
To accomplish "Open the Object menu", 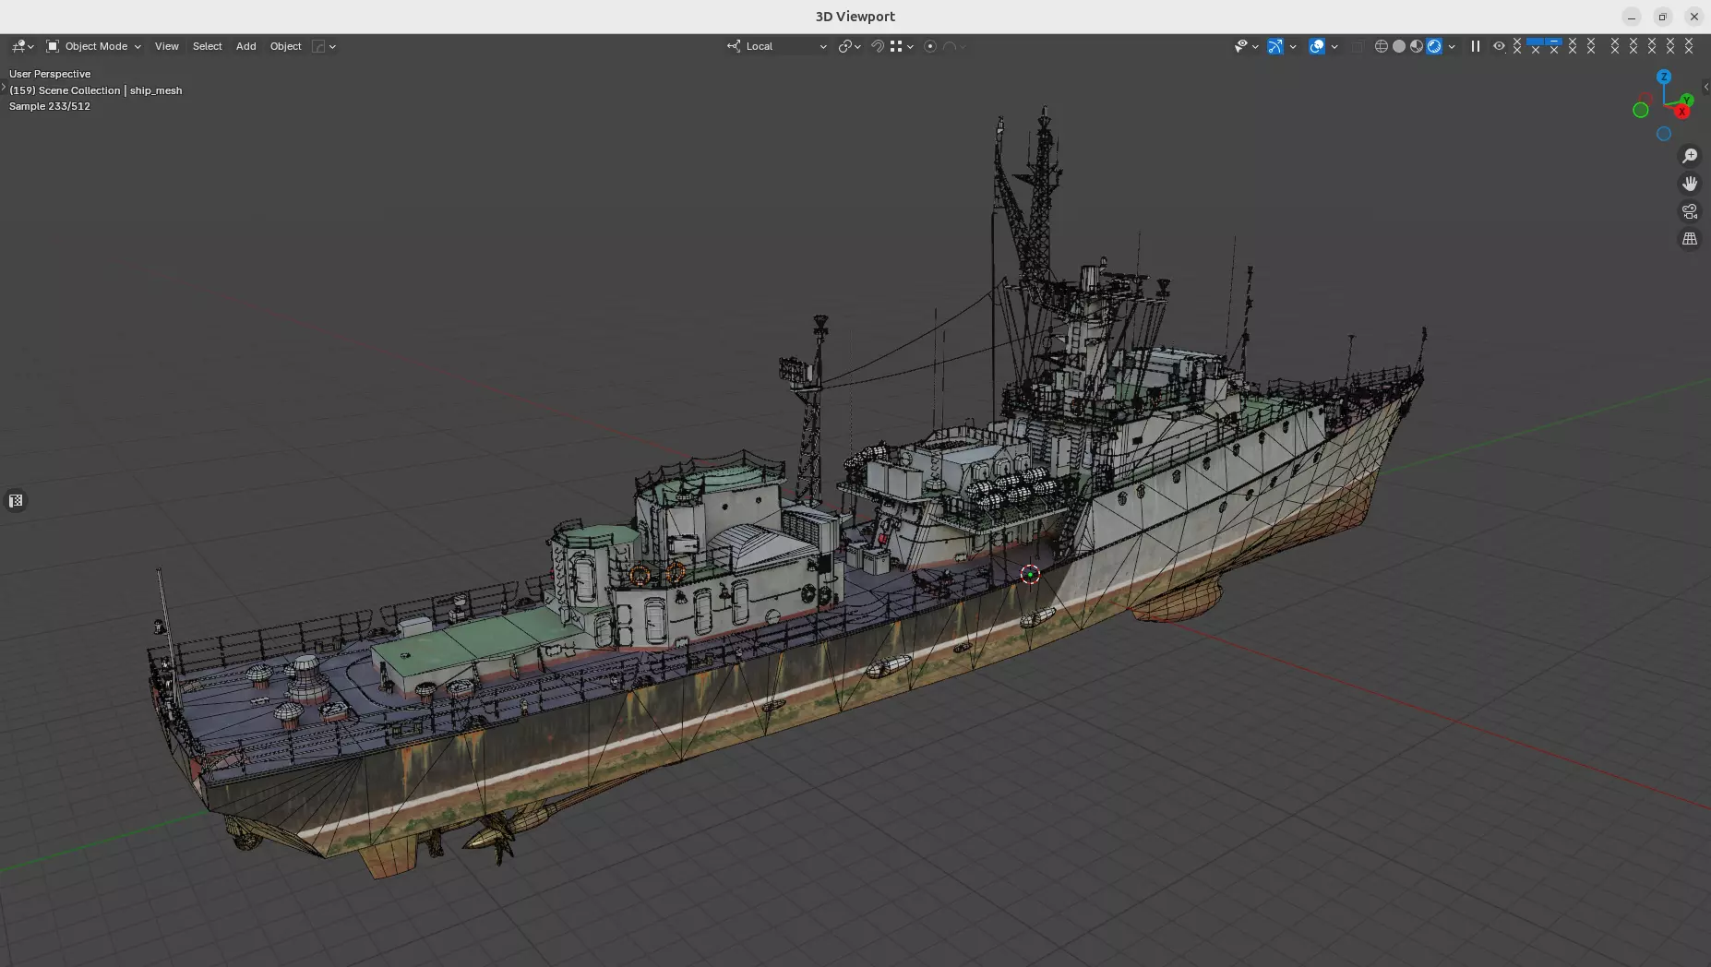I will (x=285, y=46).
